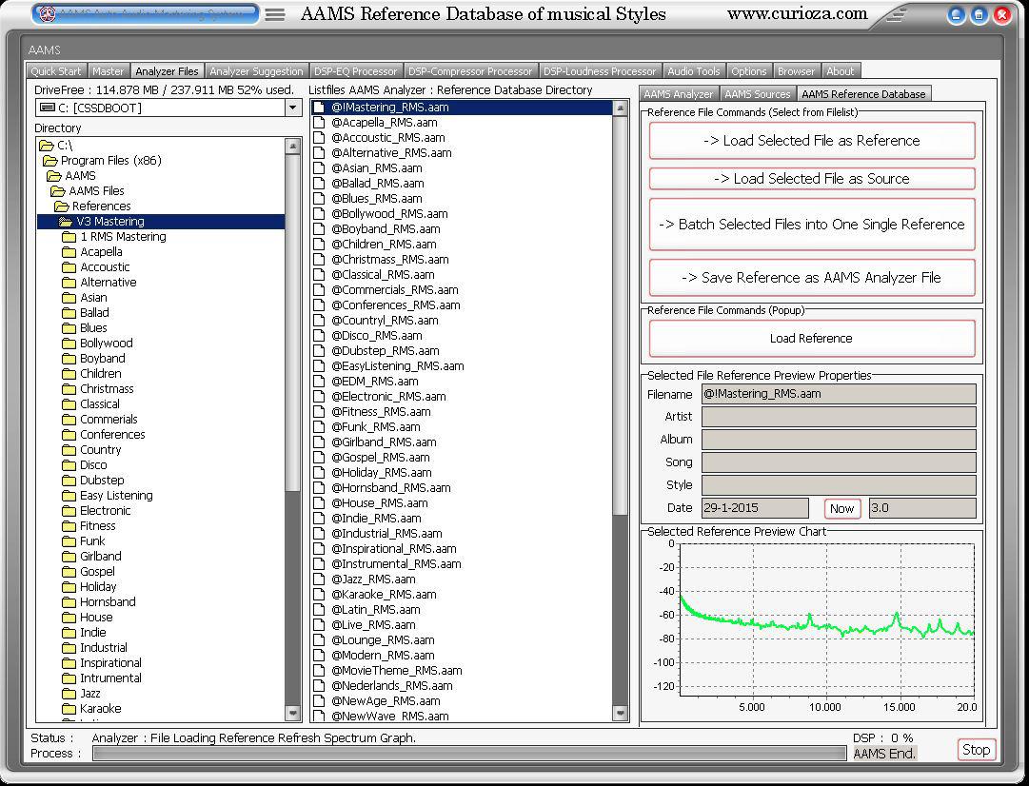This screenshot has width=1029, height=786.
Task: Click the folder icon beside Dubstep
Action: point(69,481)
